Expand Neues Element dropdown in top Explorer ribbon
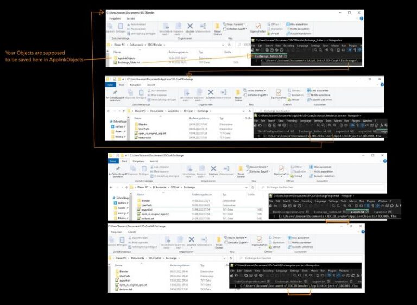This screenshot has width=417, height=305. [x=236, y=24]
